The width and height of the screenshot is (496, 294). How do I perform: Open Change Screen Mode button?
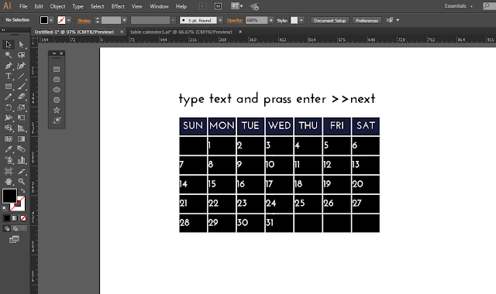[x=14, y=240]
